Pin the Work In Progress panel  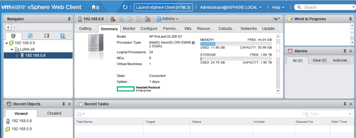click(351, 19)
